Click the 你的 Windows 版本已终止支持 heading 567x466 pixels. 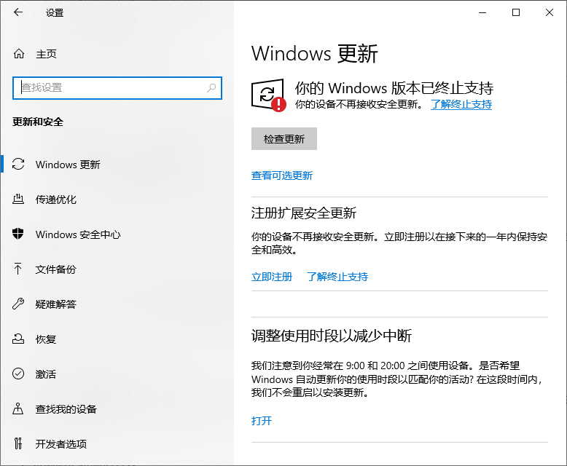click(394, 88)
